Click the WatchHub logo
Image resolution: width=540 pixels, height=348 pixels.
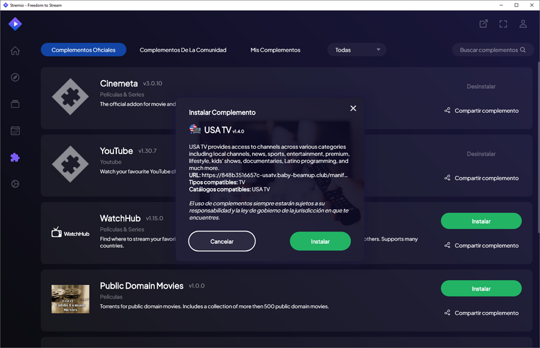click(70, 233)
